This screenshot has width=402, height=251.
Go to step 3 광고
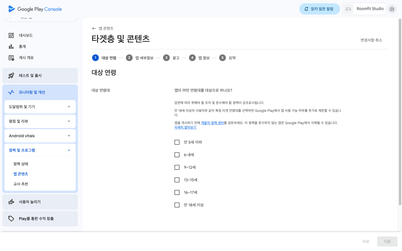click(x=171, y=58)
